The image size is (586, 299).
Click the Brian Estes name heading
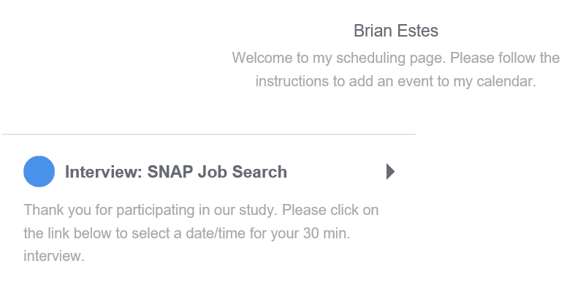pos(395,31)
